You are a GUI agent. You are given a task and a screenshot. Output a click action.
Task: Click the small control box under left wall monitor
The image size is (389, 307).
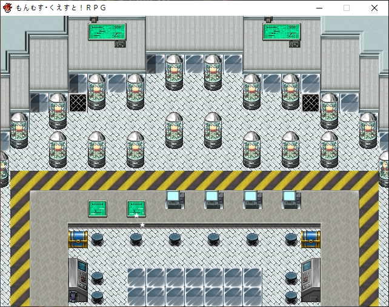120,44
